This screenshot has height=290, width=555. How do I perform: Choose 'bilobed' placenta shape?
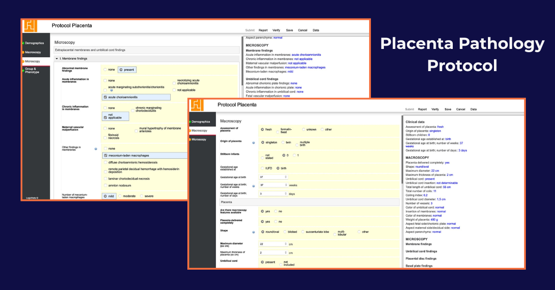point(284,232)
